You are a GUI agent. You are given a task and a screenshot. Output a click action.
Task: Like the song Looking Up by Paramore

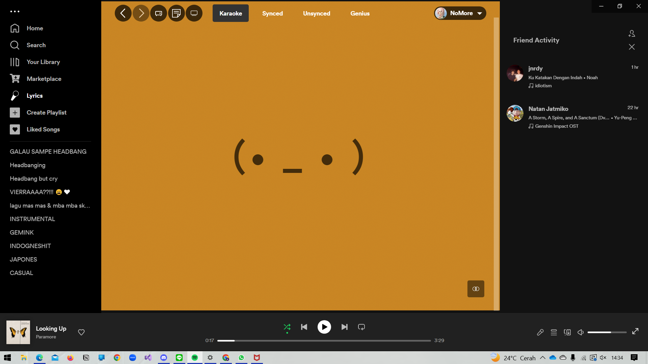point(81,332)
